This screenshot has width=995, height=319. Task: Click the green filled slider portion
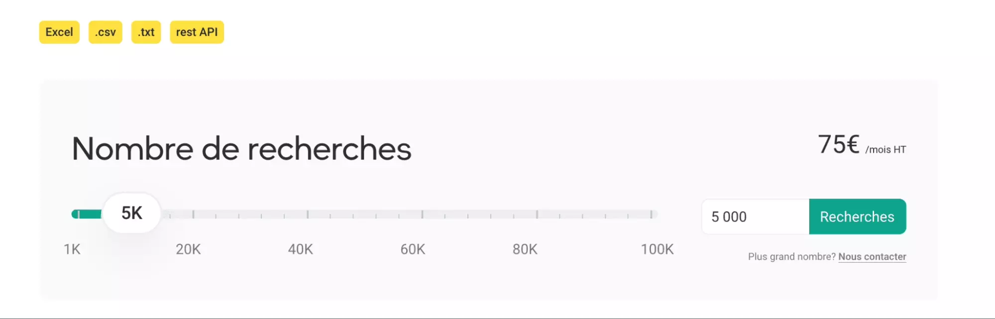tap(88, 214)
